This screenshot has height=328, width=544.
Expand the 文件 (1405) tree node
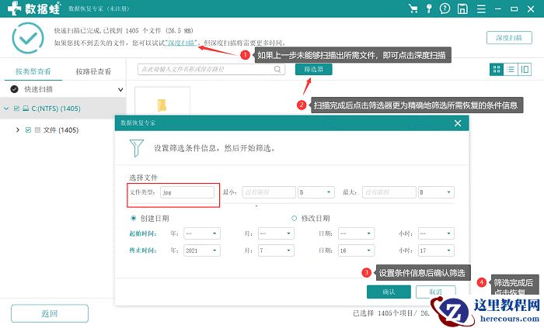click(18, 130)
